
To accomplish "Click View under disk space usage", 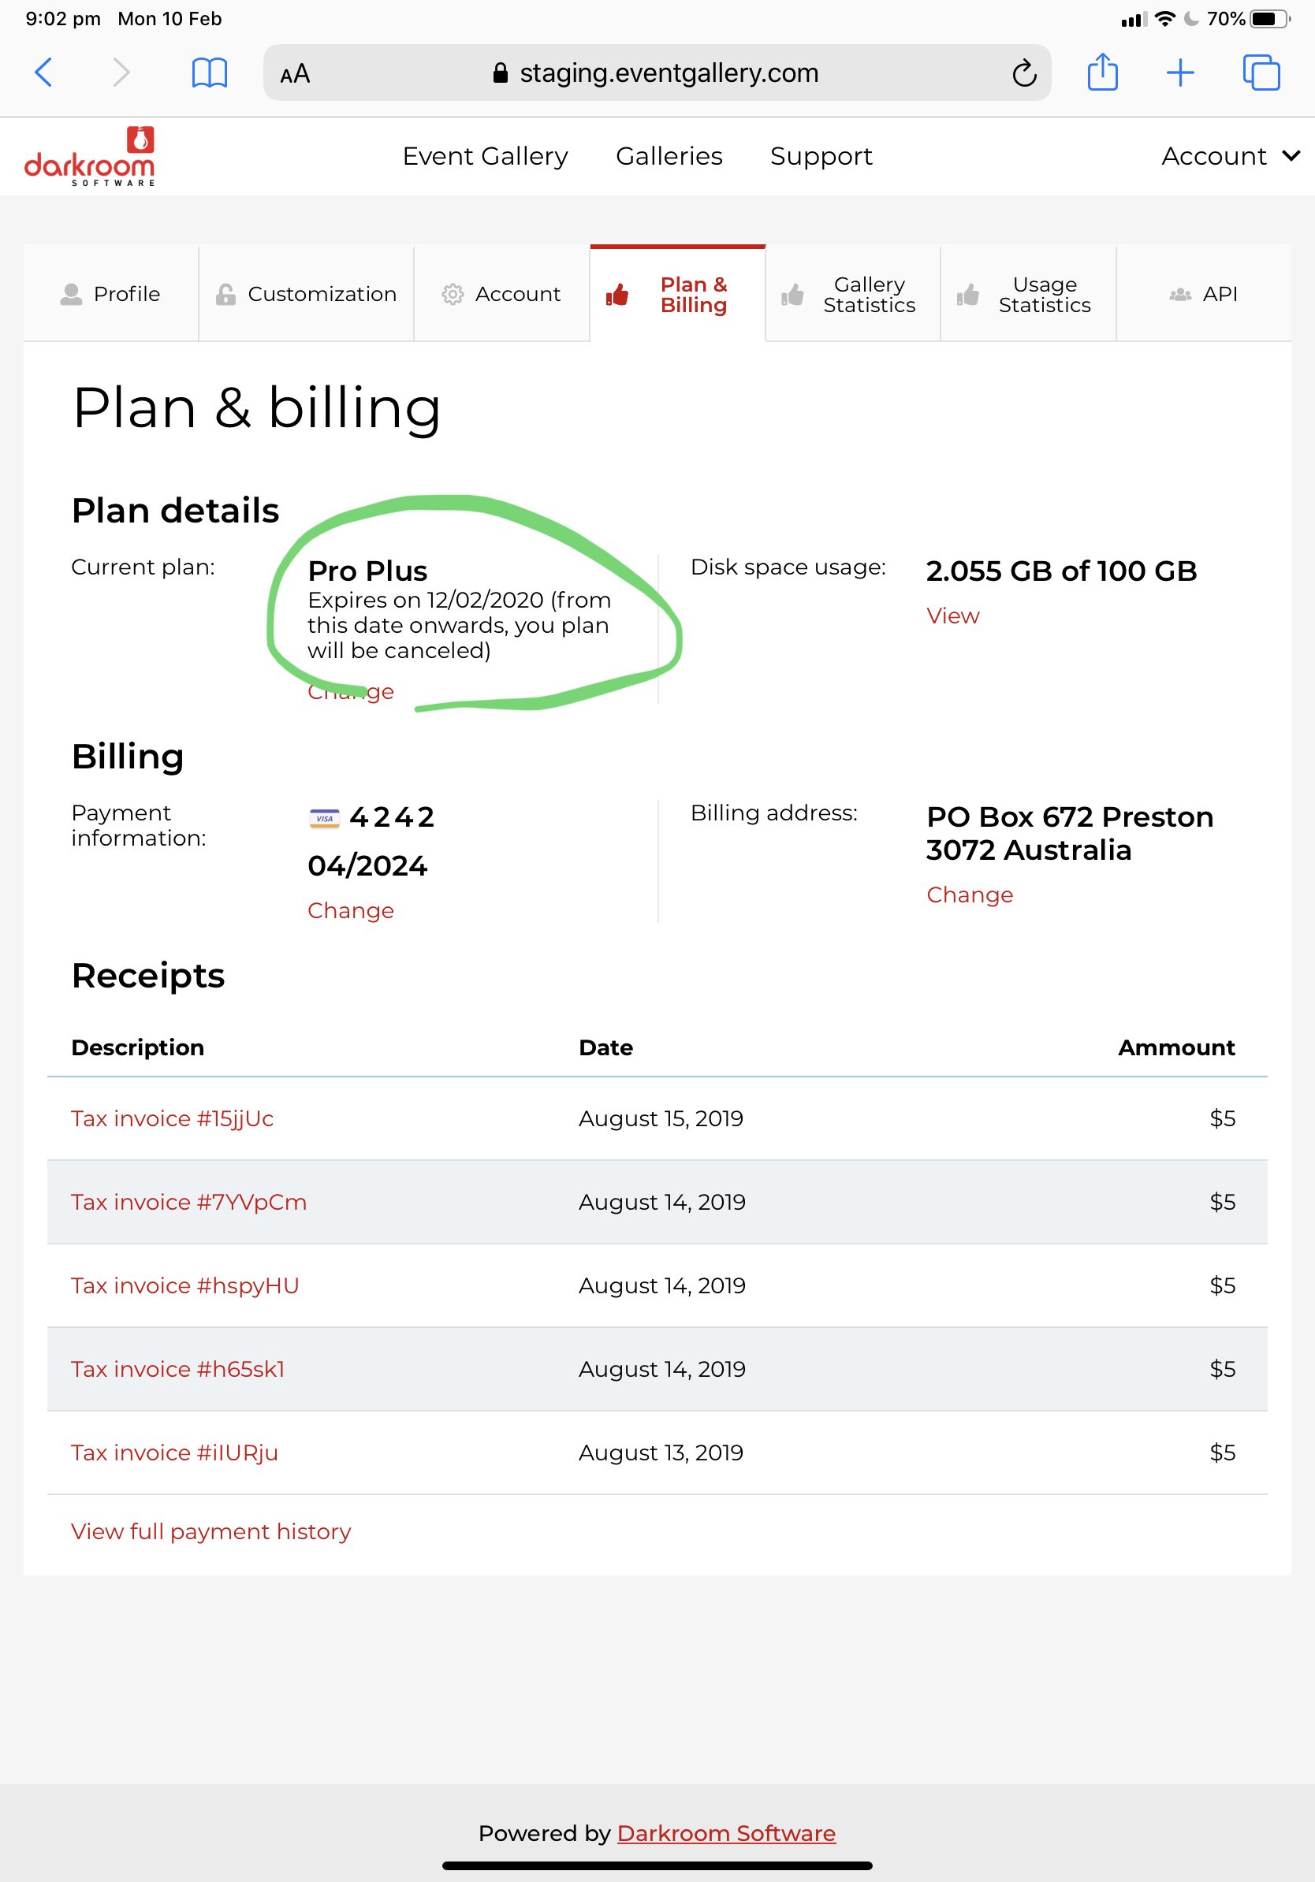I will click(952, 616).
